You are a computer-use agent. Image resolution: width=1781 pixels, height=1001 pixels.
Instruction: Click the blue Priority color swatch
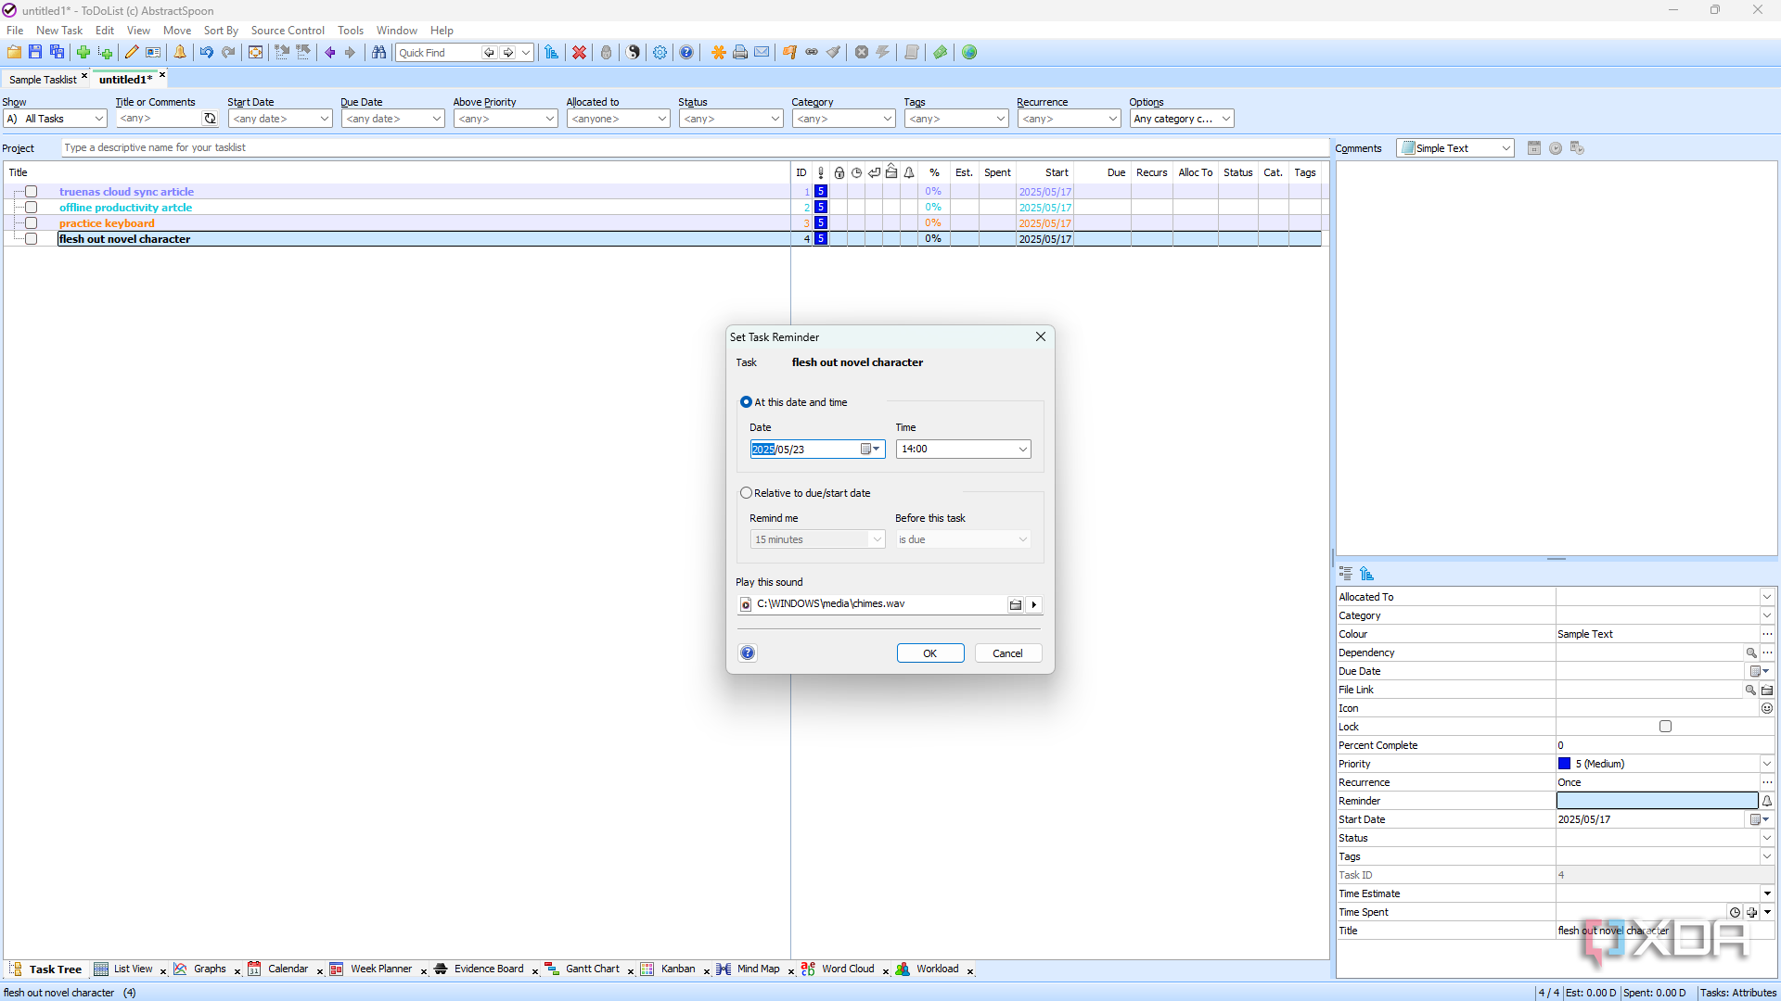pyautogui.click(x=1564, y=764)
